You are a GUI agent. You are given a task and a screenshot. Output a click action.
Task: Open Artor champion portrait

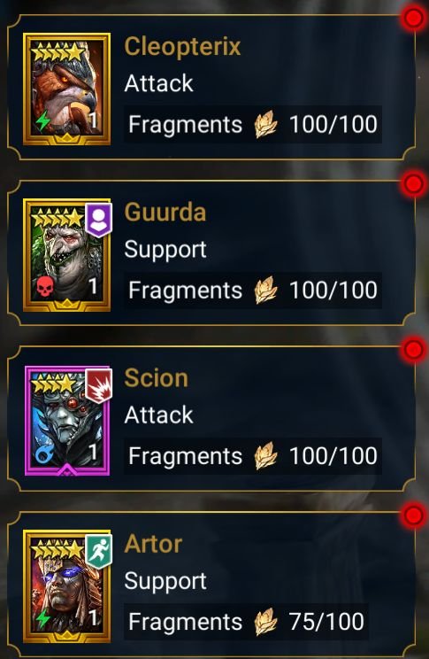66,586
